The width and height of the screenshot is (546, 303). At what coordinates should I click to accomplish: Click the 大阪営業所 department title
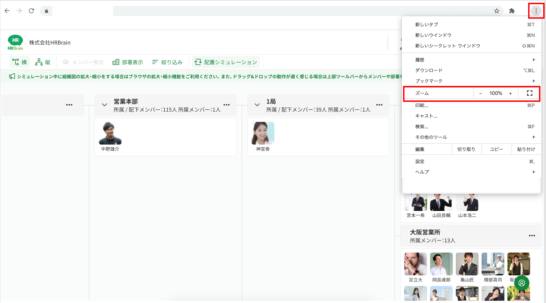(425, 232)
